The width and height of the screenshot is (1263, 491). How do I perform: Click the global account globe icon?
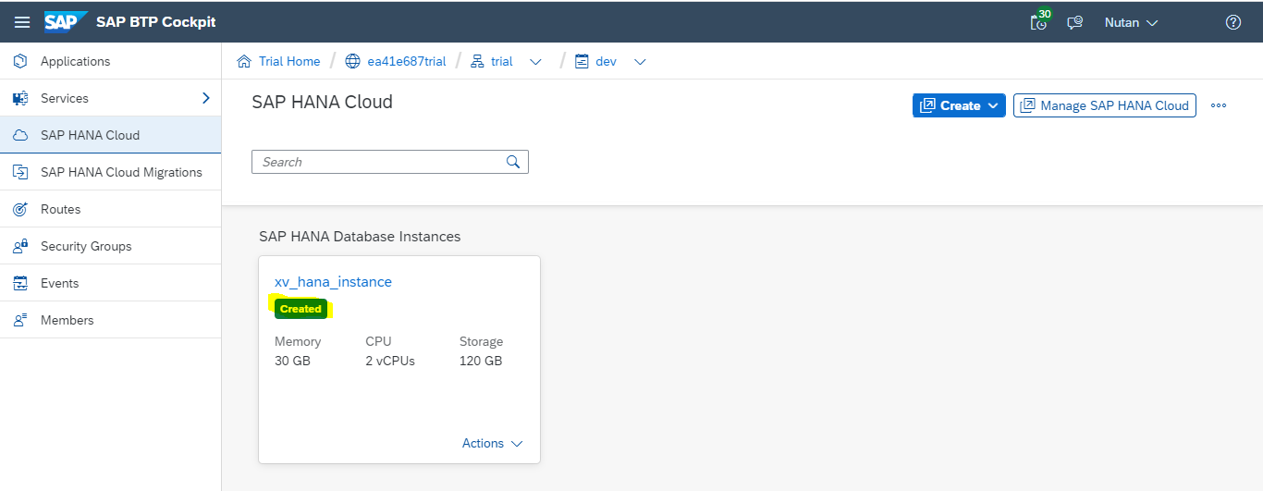click(x=352, y=61)
